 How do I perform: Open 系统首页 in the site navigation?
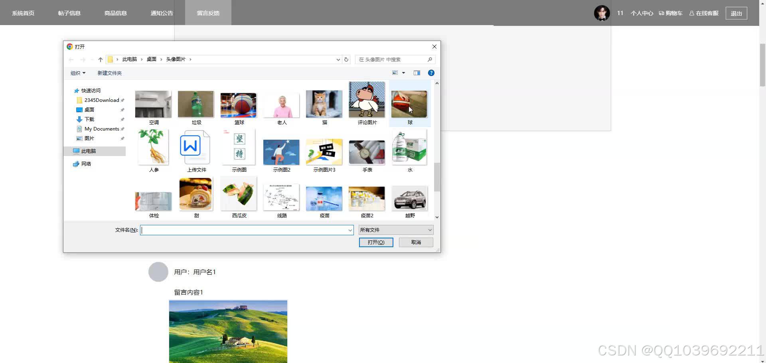[23, 13]
